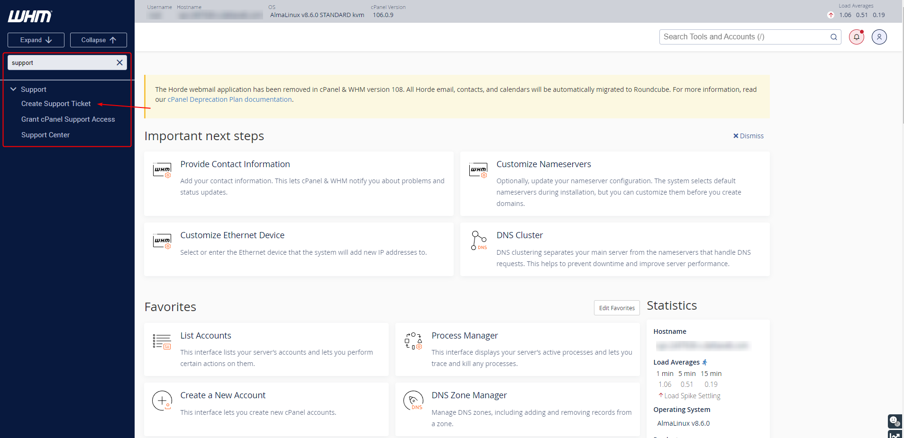Click the Customize Nameservers WHM icon
The image size is (904, 438).
point(478,170)
